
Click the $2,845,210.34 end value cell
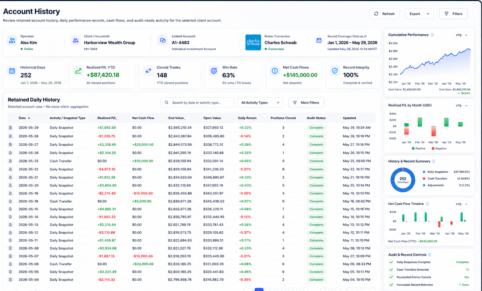180,128
